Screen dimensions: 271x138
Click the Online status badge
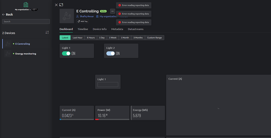[103, 11]
